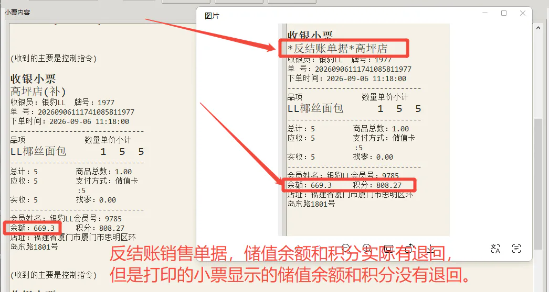Click 数量单价小计 header in left receipt
Screen dimensions: 549x292
(x=108, y=140)
